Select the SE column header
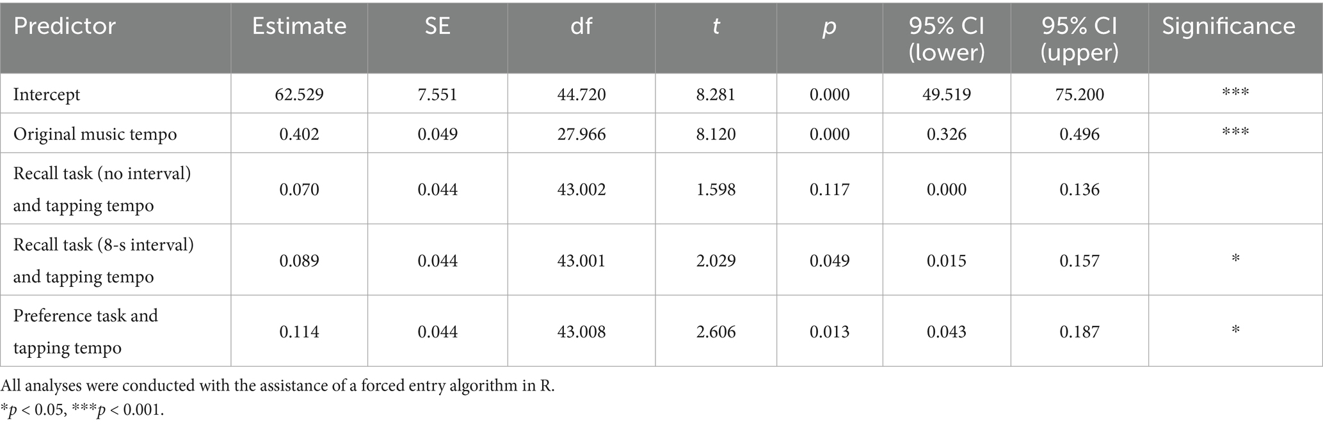Viewport: 1323px width, 425px height. point(438,26)
